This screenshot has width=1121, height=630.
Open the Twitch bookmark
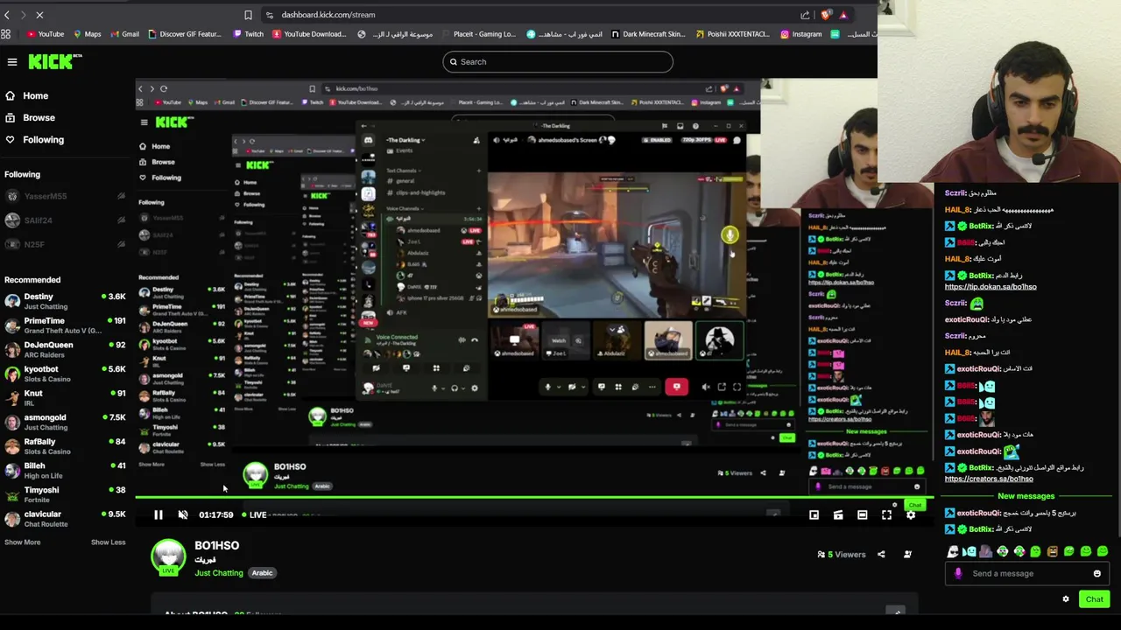tap(248, 34)
